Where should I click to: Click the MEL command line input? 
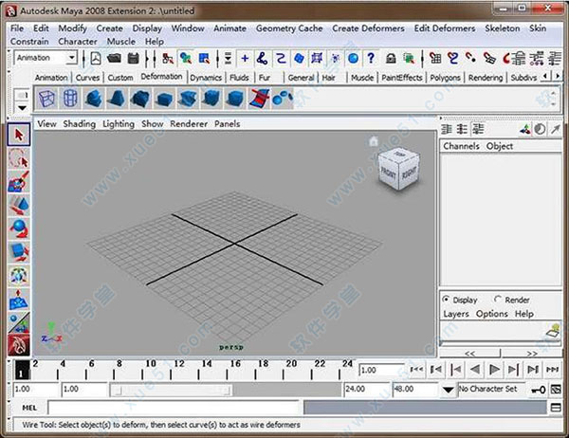[174, 408]
